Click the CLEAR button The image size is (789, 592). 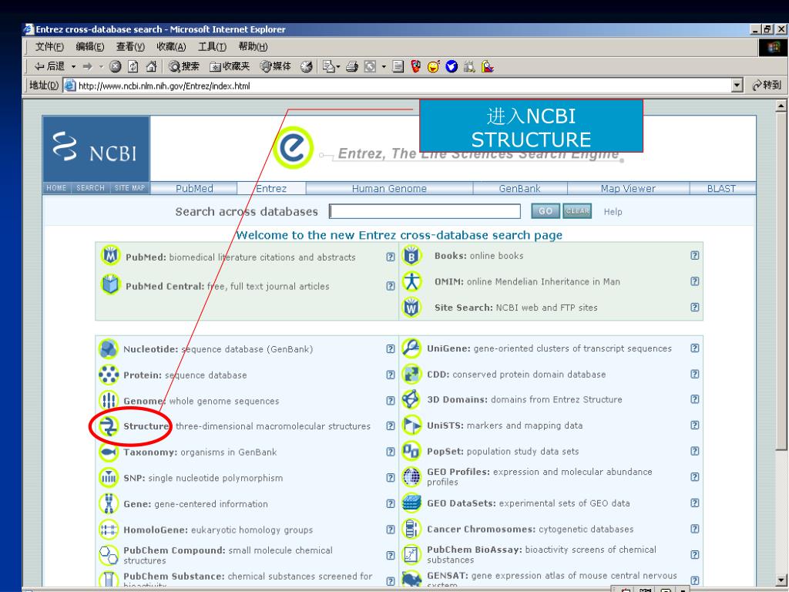(577, 211)
